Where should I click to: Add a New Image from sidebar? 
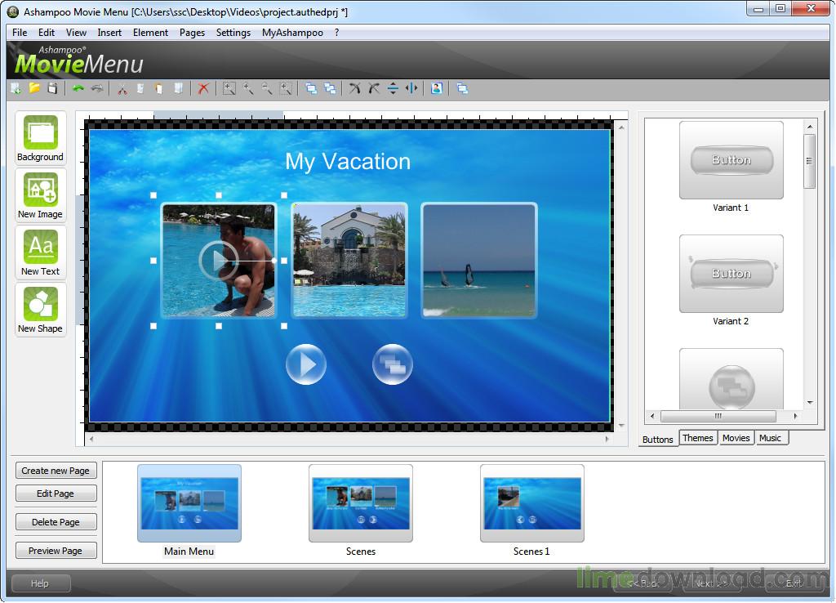click(41, 196)
